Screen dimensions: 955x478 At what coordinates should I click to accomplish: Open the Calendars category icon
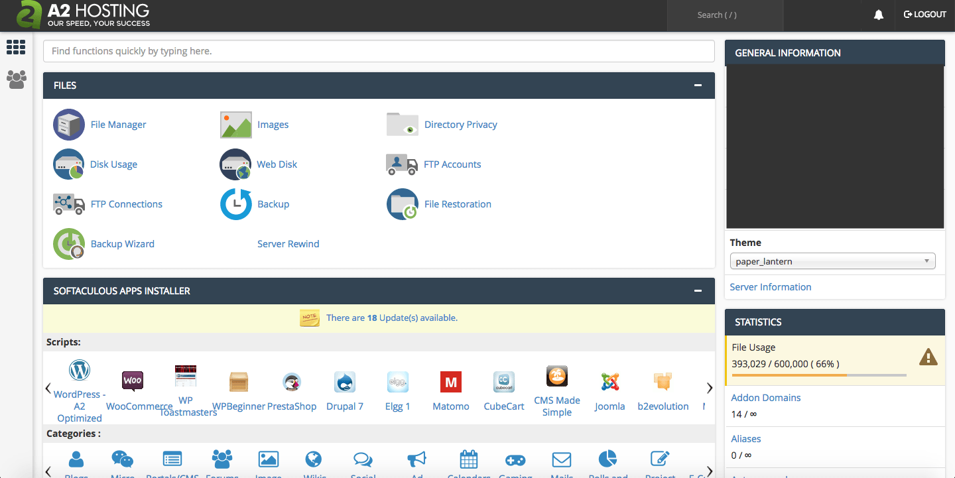(x=469, y=459)
